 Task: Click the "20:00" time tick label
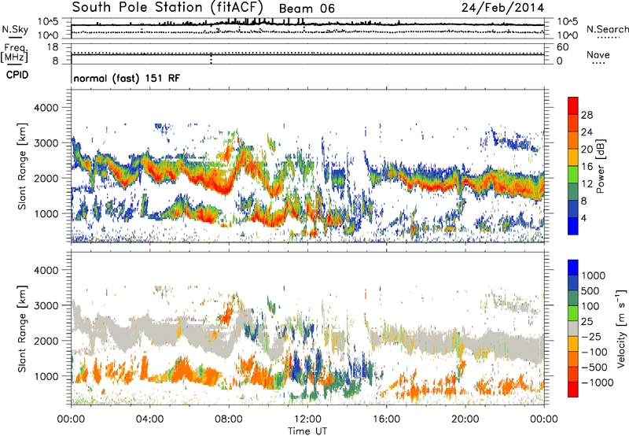(465, 419)
